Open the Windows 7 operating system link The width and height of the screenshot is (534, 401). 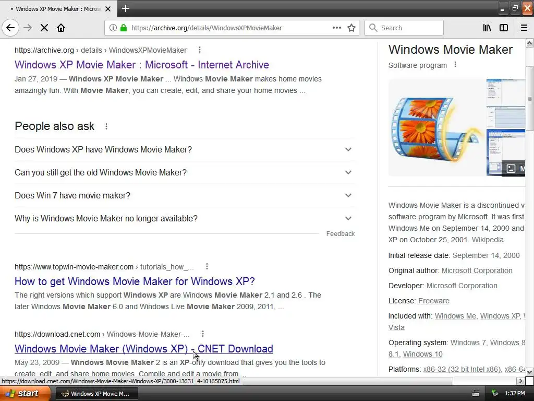pyautogui.click(x=468, y=343)
